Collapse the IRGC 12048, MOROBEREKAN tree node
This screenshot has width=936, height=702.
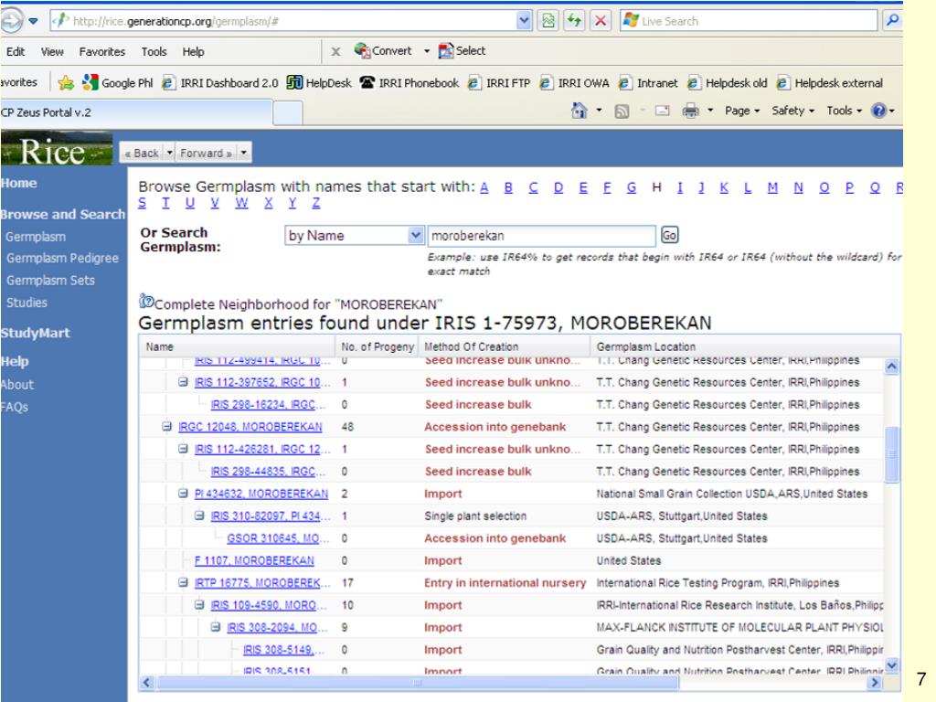(167, 426)
